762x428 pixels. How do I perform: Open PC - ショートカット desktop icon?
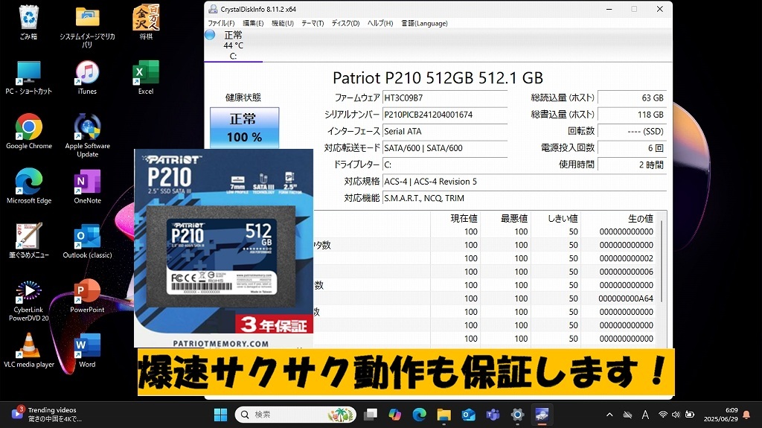click(29, 77)
